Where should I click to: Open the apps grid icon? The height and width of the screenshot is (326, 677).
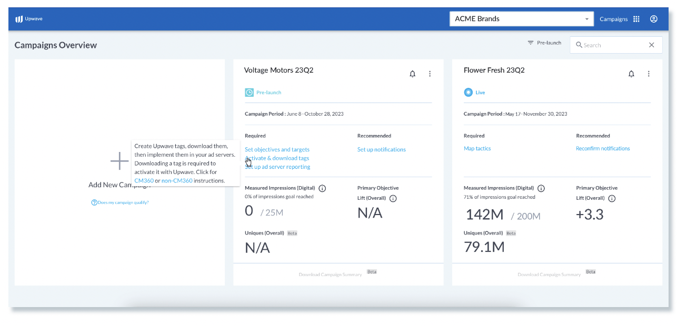pos(636,19)
